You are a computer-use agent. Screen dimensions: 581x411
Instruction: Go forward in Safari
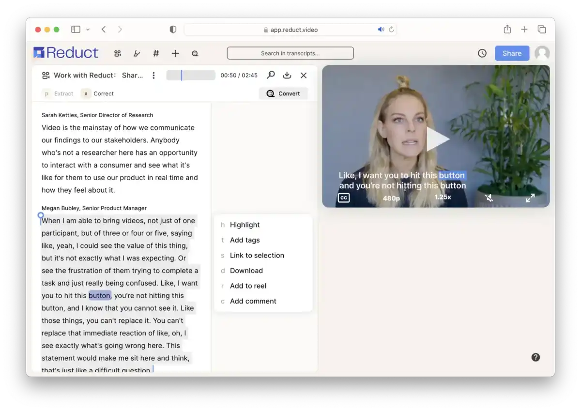pyautogui.click(x=120, y=30)
